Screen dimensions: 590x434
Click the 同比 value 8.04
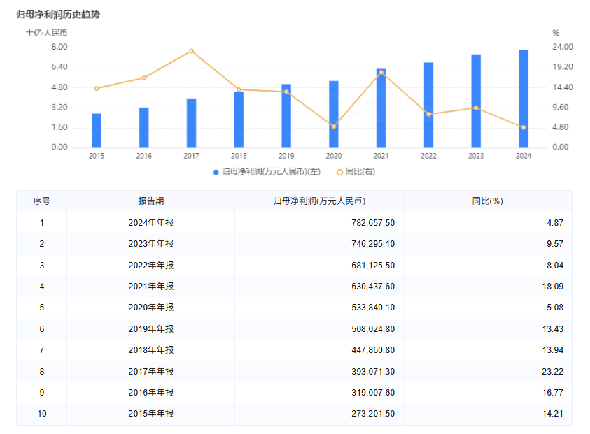[x=554, y=266]
